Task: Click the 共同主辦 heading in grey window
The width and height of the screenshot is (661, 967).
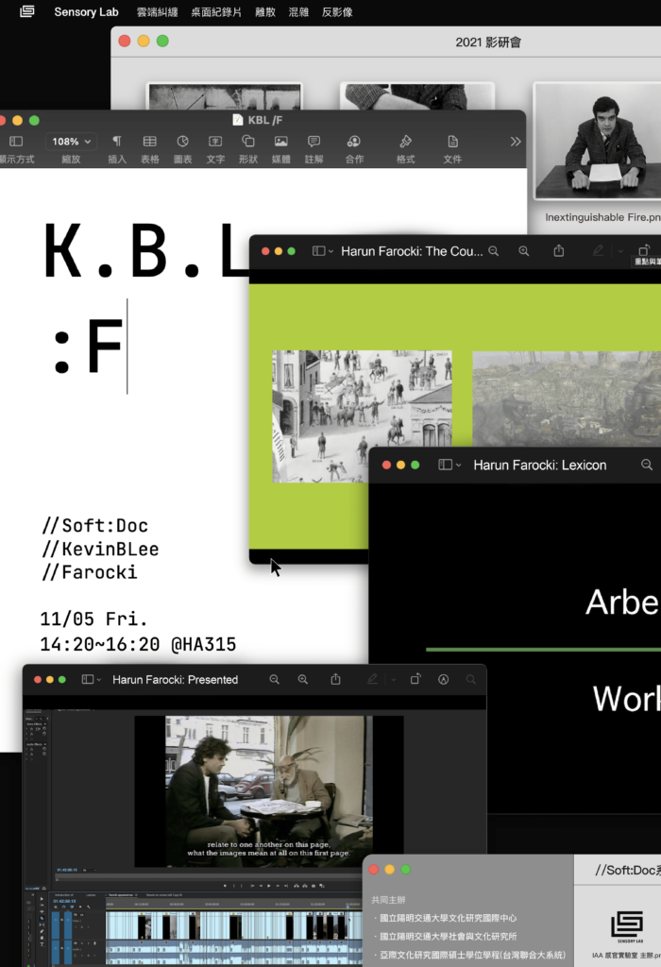Action: (x=388, y=900)
